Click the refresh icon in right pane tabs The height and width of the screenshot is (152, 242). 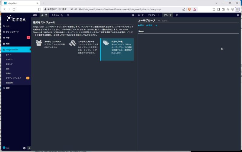177,15
